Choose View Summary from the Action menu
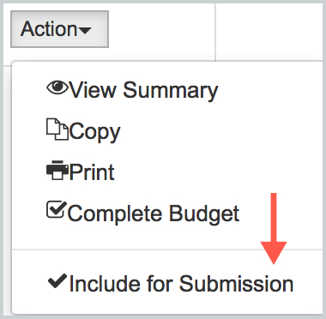The image size is (326, 319). click(x=132, y=90)
